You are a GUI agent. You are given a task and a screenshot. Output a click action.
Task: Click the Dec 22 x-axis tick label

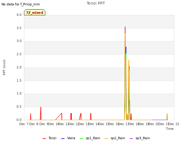[x=174, y=124]
